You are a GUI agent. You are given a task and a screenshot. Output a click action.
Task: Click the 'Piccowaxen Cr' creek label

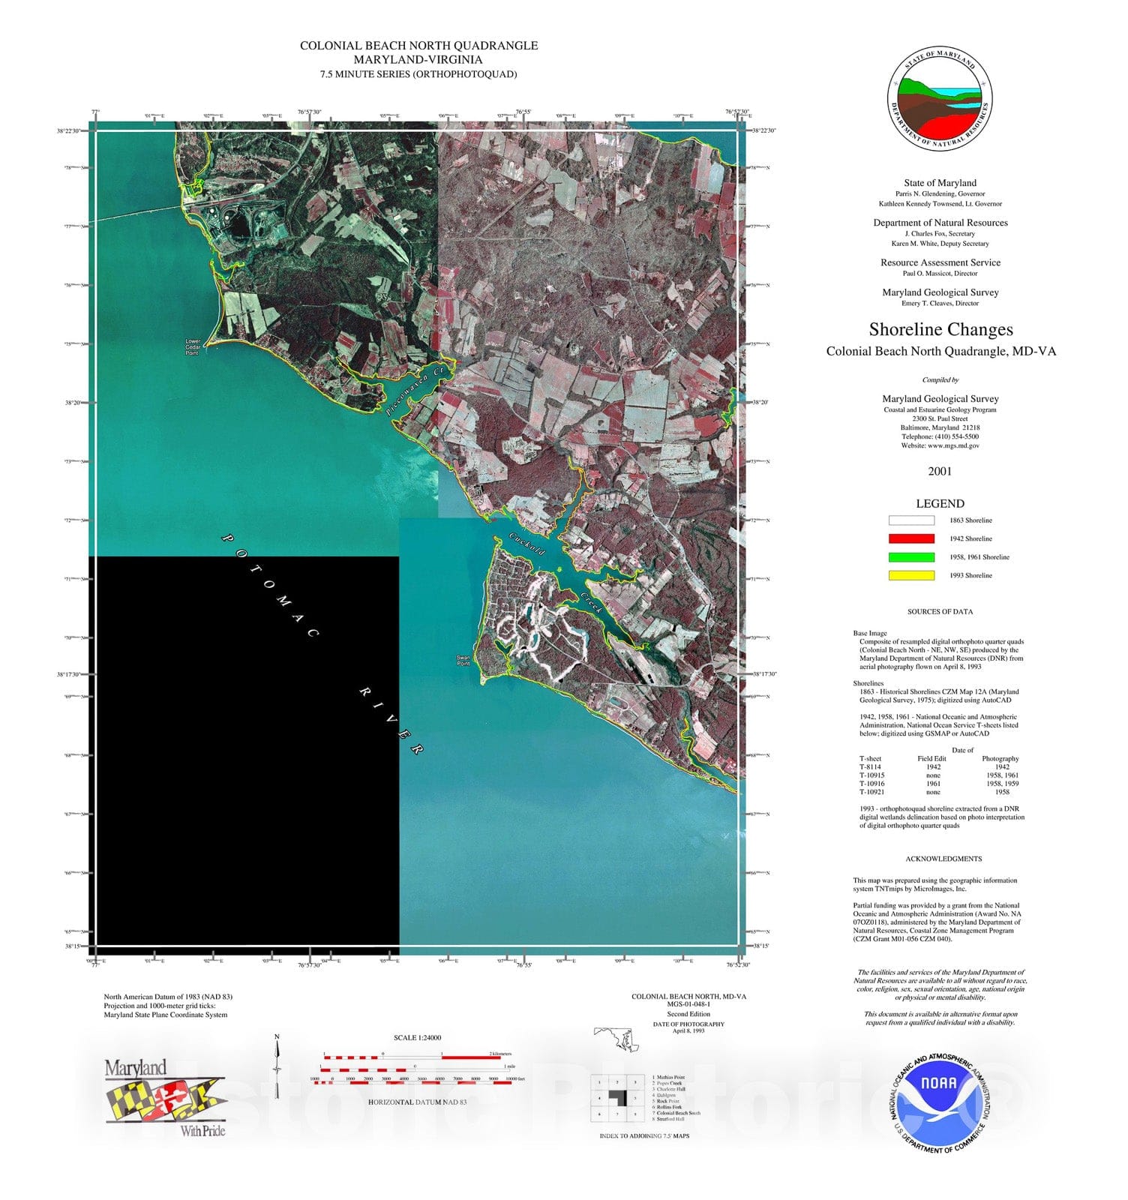[x=416, y=391]
